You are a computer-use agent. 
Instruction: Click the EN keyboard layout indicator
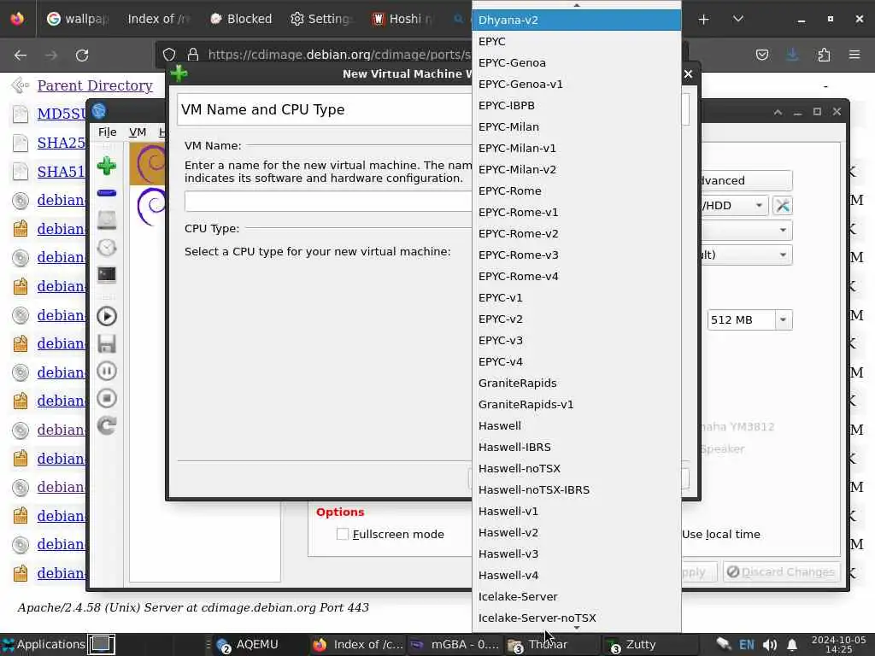[747, 645]
